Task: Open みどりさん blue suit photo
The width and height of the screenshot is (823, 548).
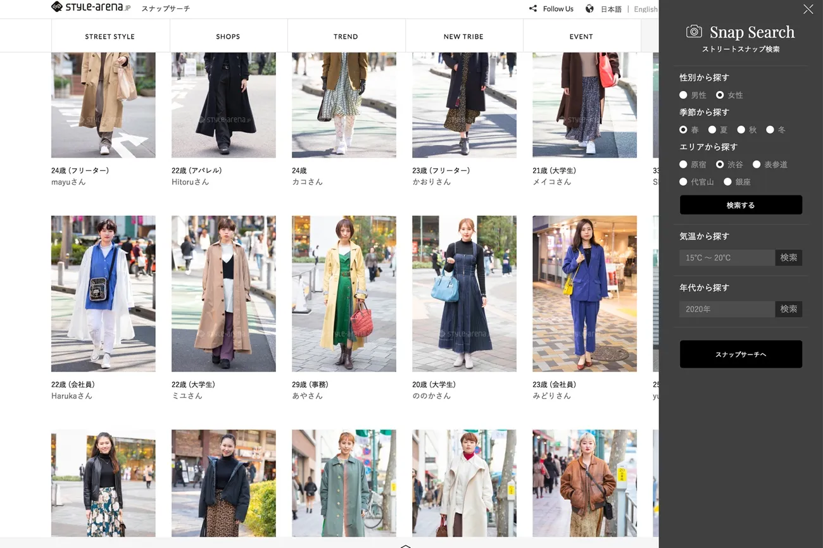Action: tap(584, 294)
